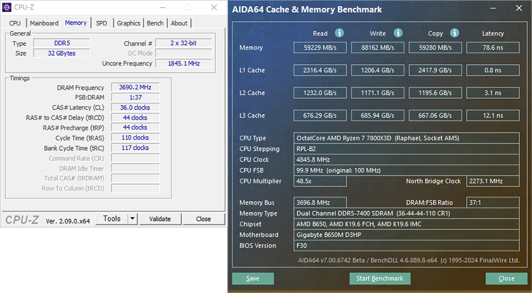Close the CPU-Z window with X

click(214, 7)
